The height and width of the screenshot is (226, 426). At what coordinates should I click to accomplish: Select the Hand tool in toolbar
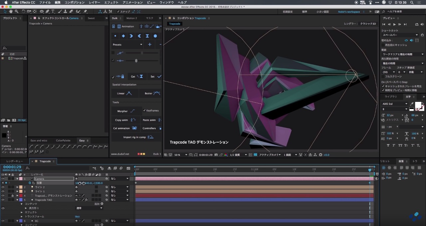pyautogui.click(x=11, y=12)
